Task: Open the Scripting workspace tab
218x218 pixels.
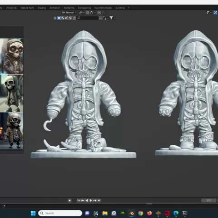Action: coord(120,8)
